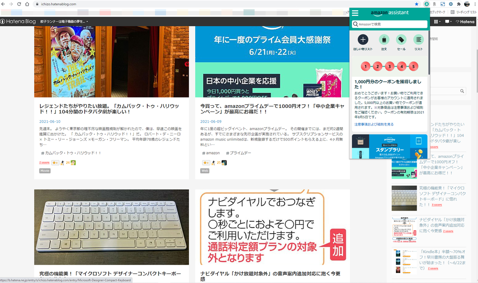Click the #カムバック・トゥ・ハリウッド！！ tag
478x283 pixels.
pyautogui.click(x=71, y=153)
